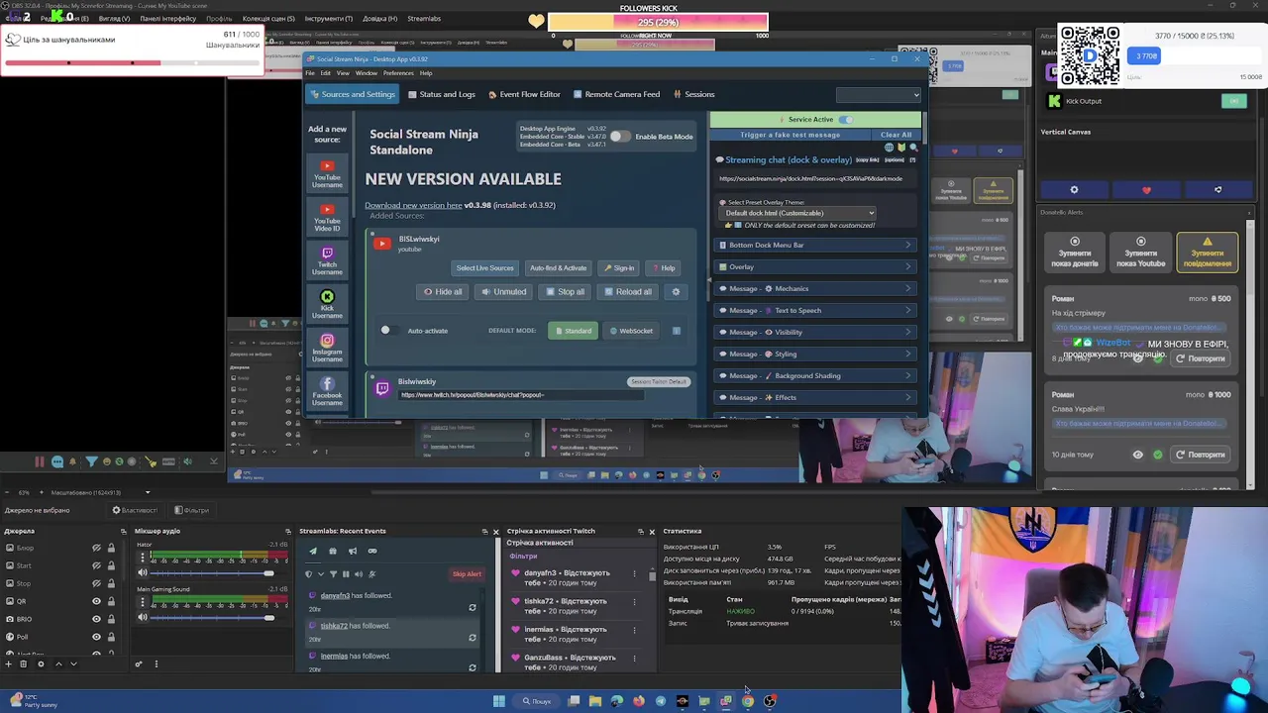The height and width of the screenshot is (713, 1268).
Task: Expand Message Mechanics section
Action: (814, 288)
